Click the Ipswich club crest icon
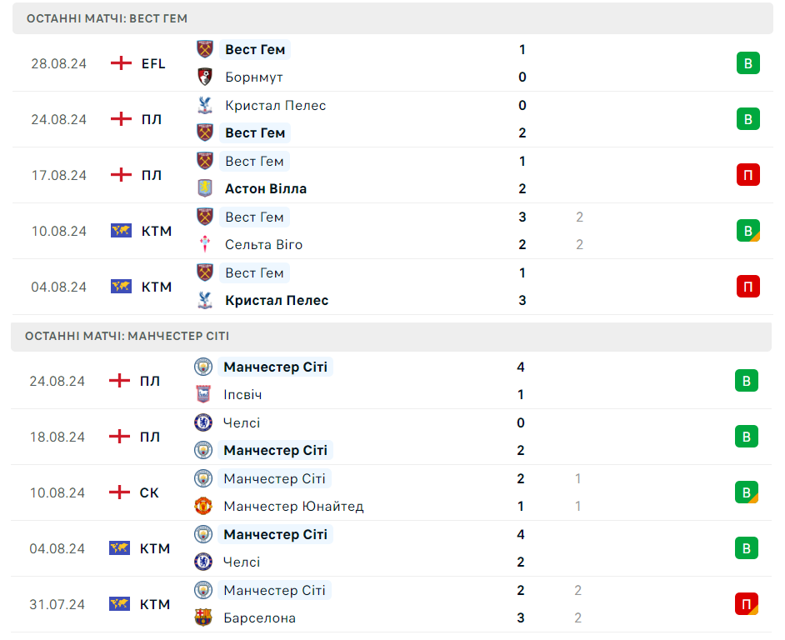The height and width of the screenshot is (640, 785). [x=203, y=394]
